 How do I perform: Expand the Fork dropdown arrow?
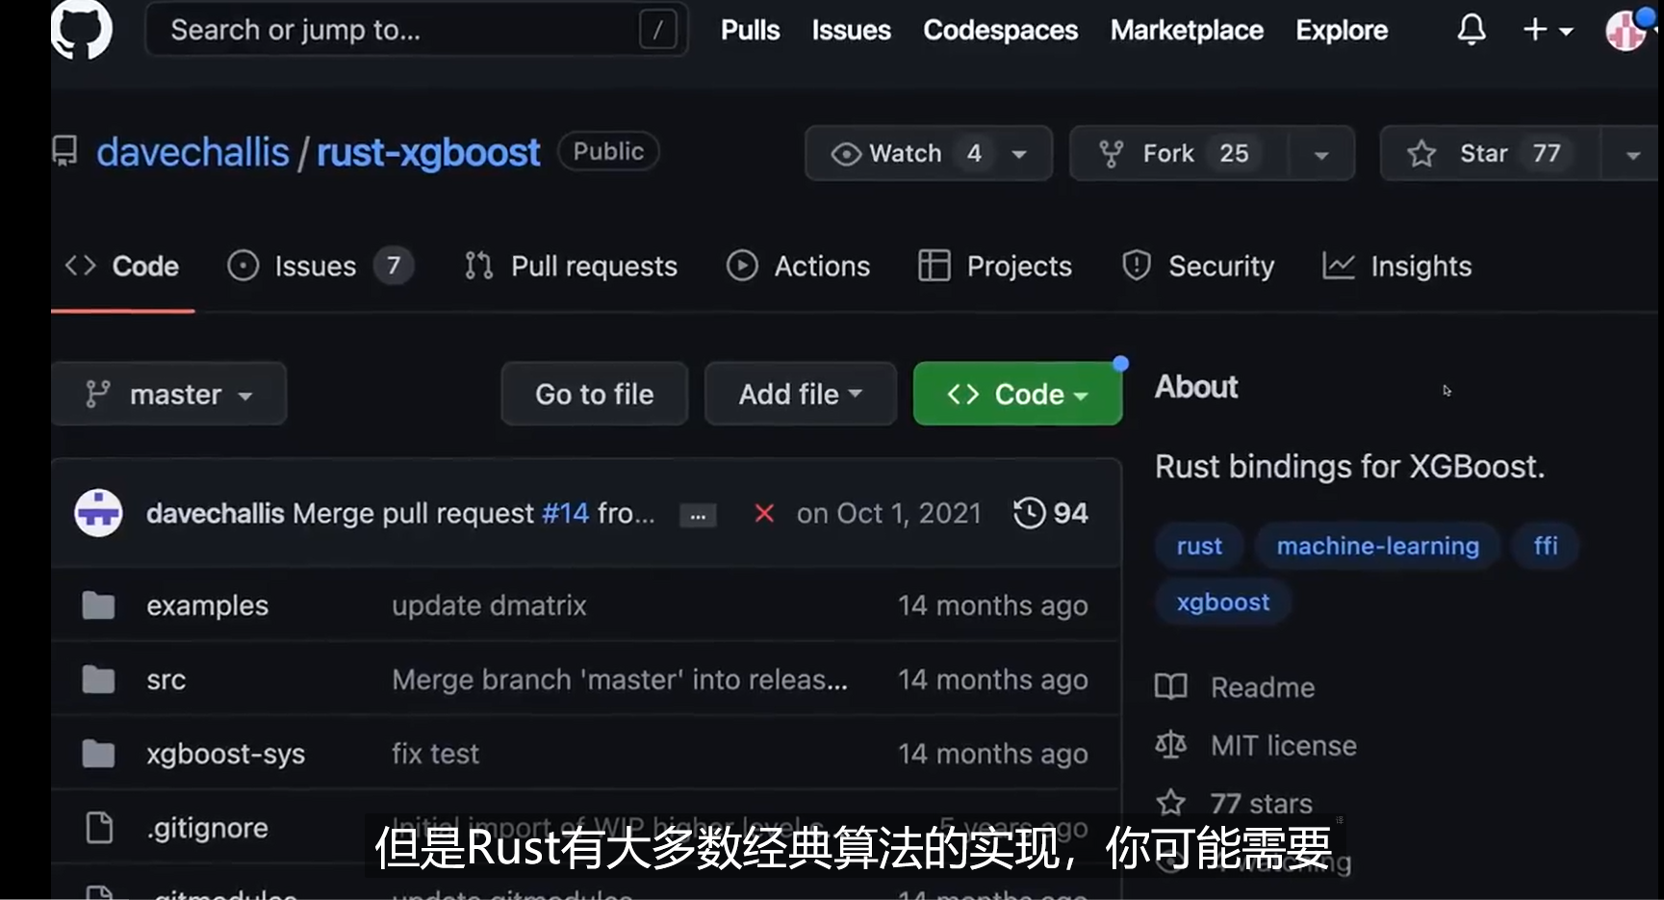click(x=1321, y=154)
